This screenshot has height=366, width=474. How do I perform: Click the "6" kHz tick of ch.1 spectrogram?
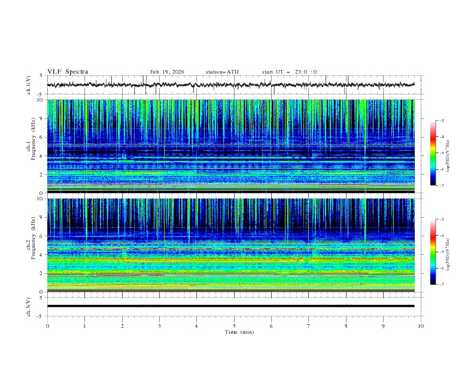pos(42,137)
